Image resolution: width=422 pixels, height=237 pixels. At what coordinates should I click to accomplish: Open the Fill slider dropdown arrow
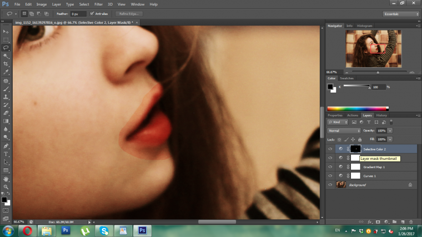click(390, 139)
